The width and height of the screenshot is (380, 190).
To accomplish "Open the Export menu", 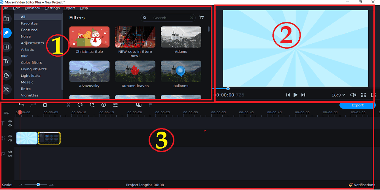I will (x=69, y=8).
